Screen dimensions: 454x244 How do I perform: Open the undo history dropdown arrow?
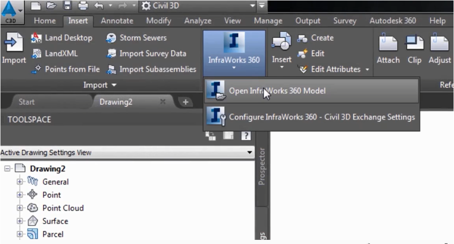tap(110, 6)
